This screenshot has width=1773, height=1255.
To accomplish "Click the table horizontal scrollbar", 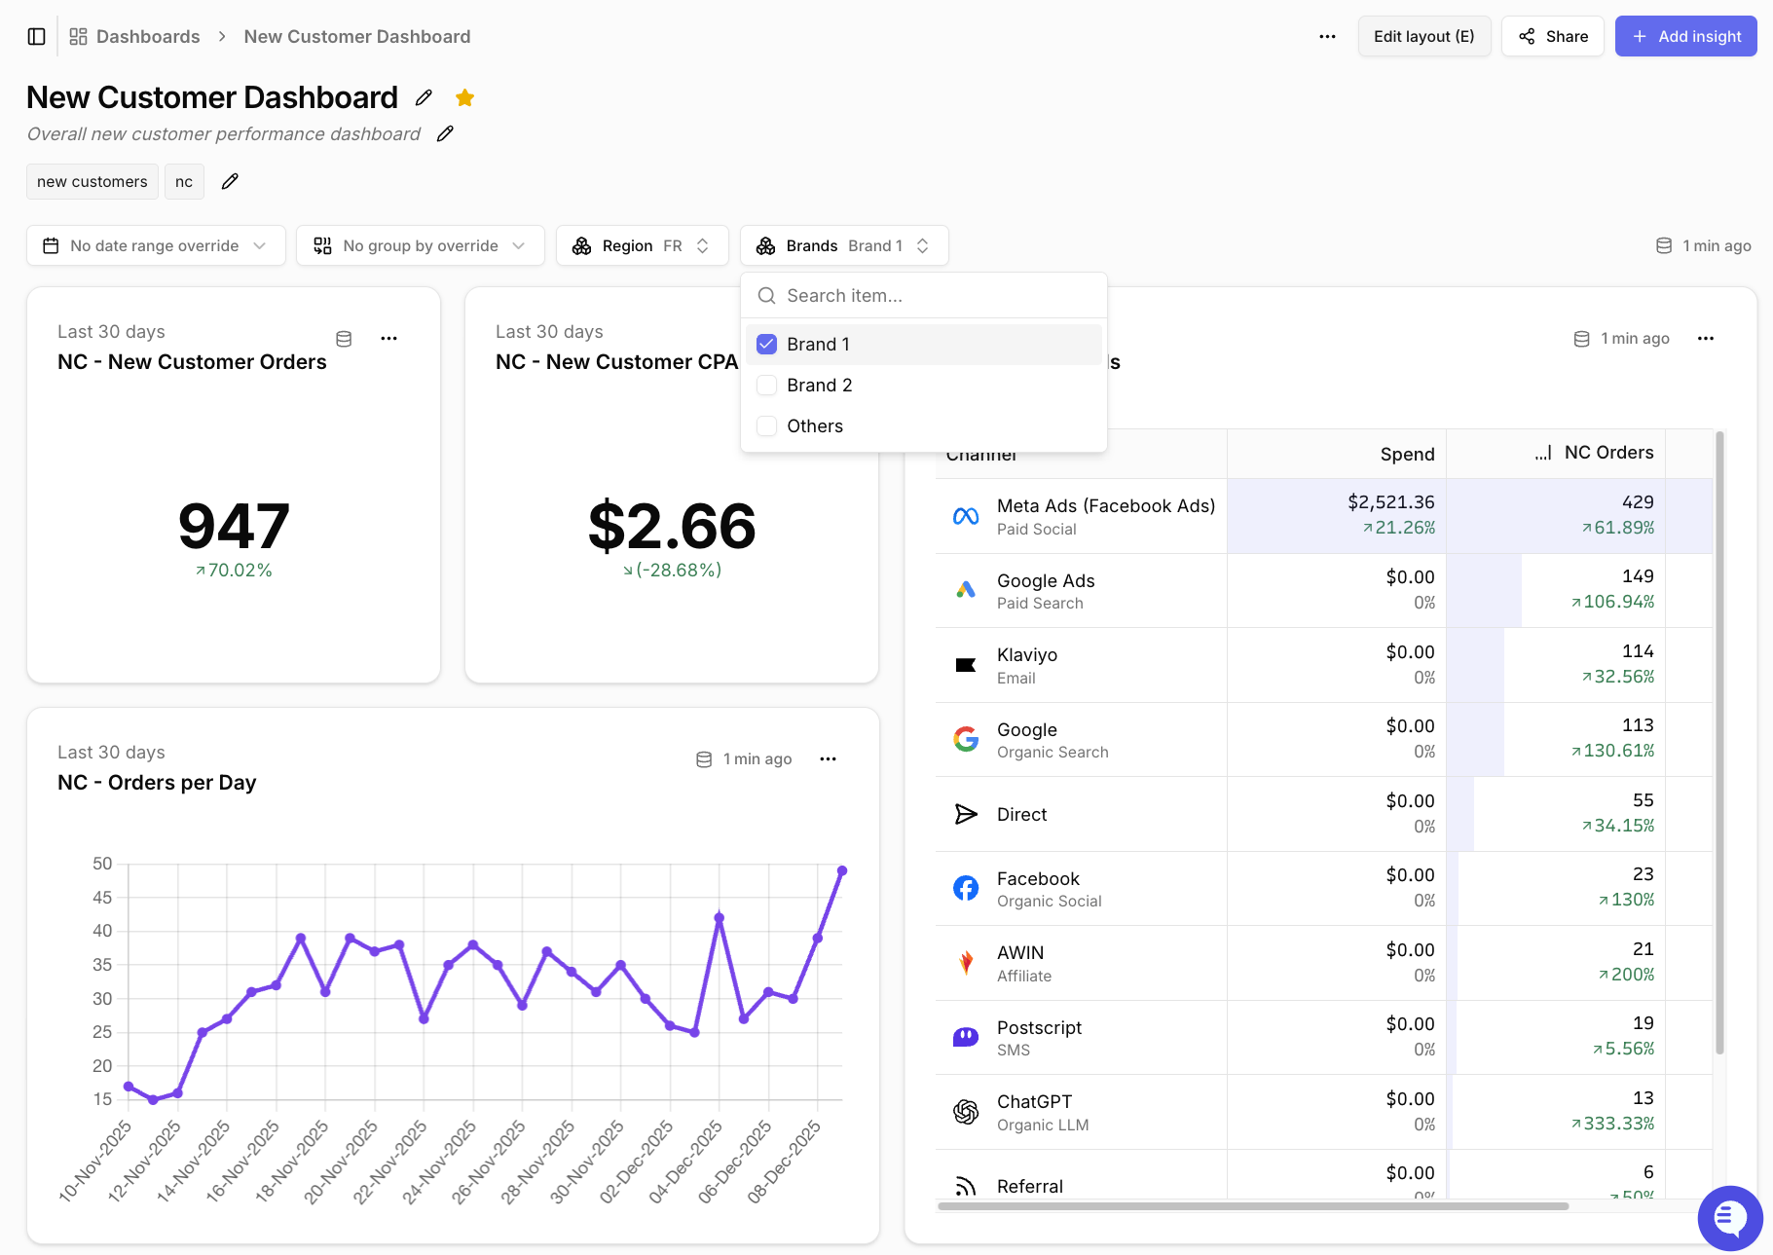I will click(x=1253, y=1206).
